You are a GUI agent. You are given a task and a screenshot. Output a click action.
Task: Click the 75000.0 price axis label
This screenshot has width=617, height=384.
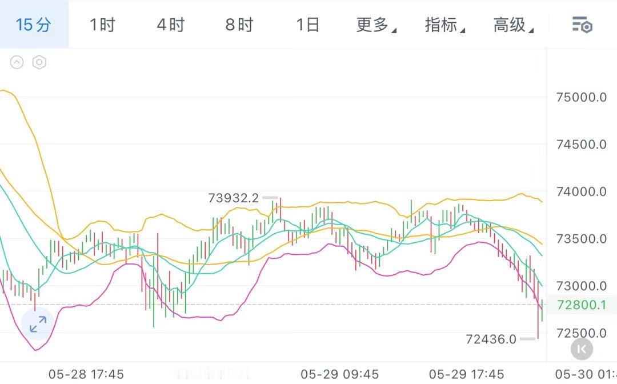click(582, 97)
